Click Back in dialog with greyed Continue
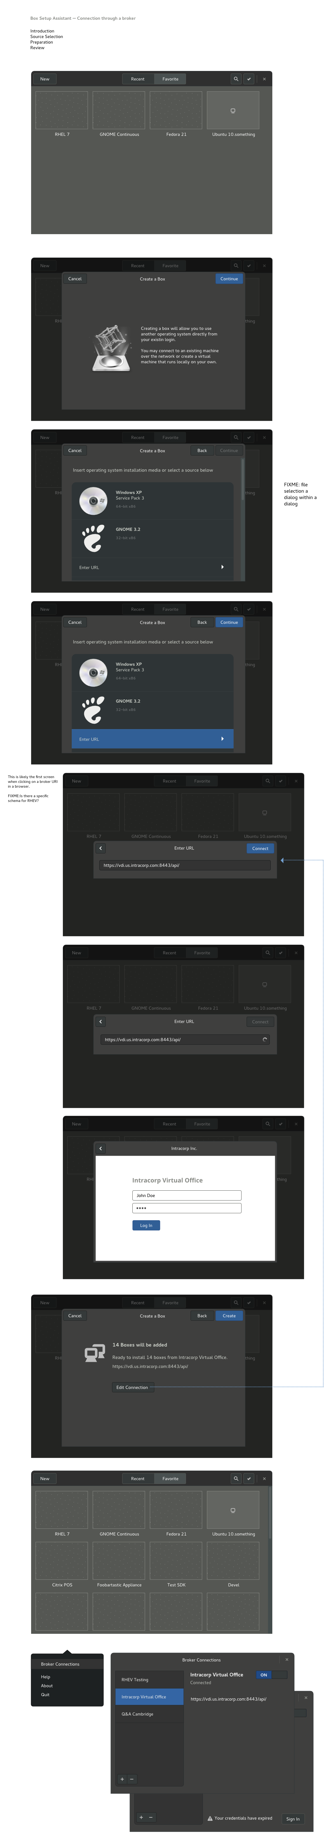The height and width of the screenshot is (1845, 325). point(202,450)
